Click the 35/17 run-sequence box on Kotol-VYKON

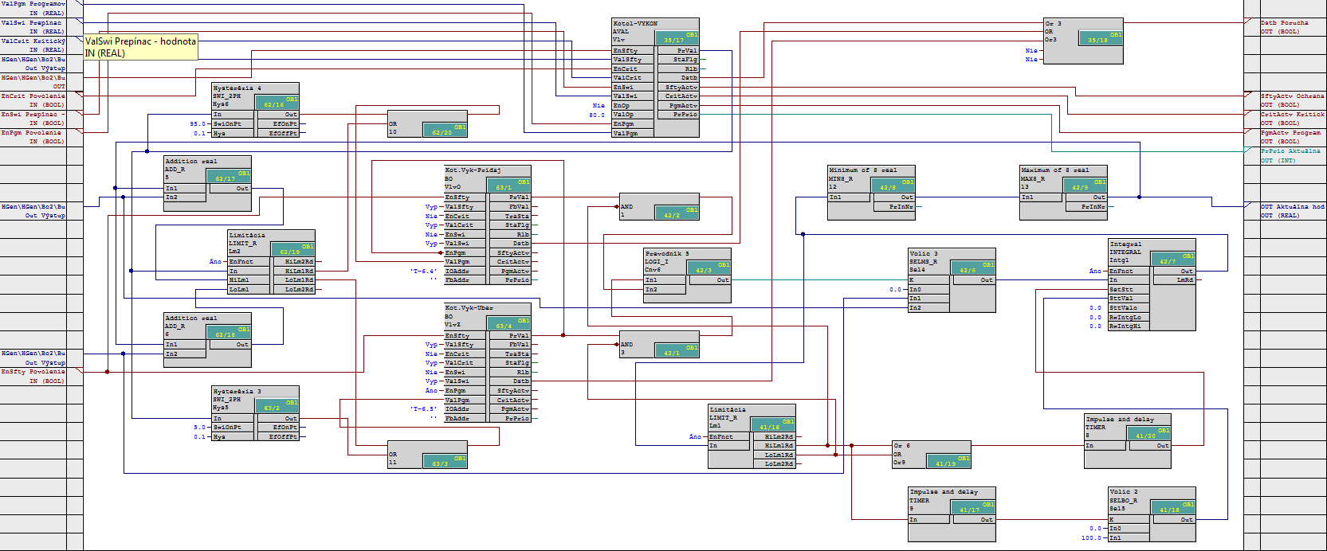(x=677, y=37)
